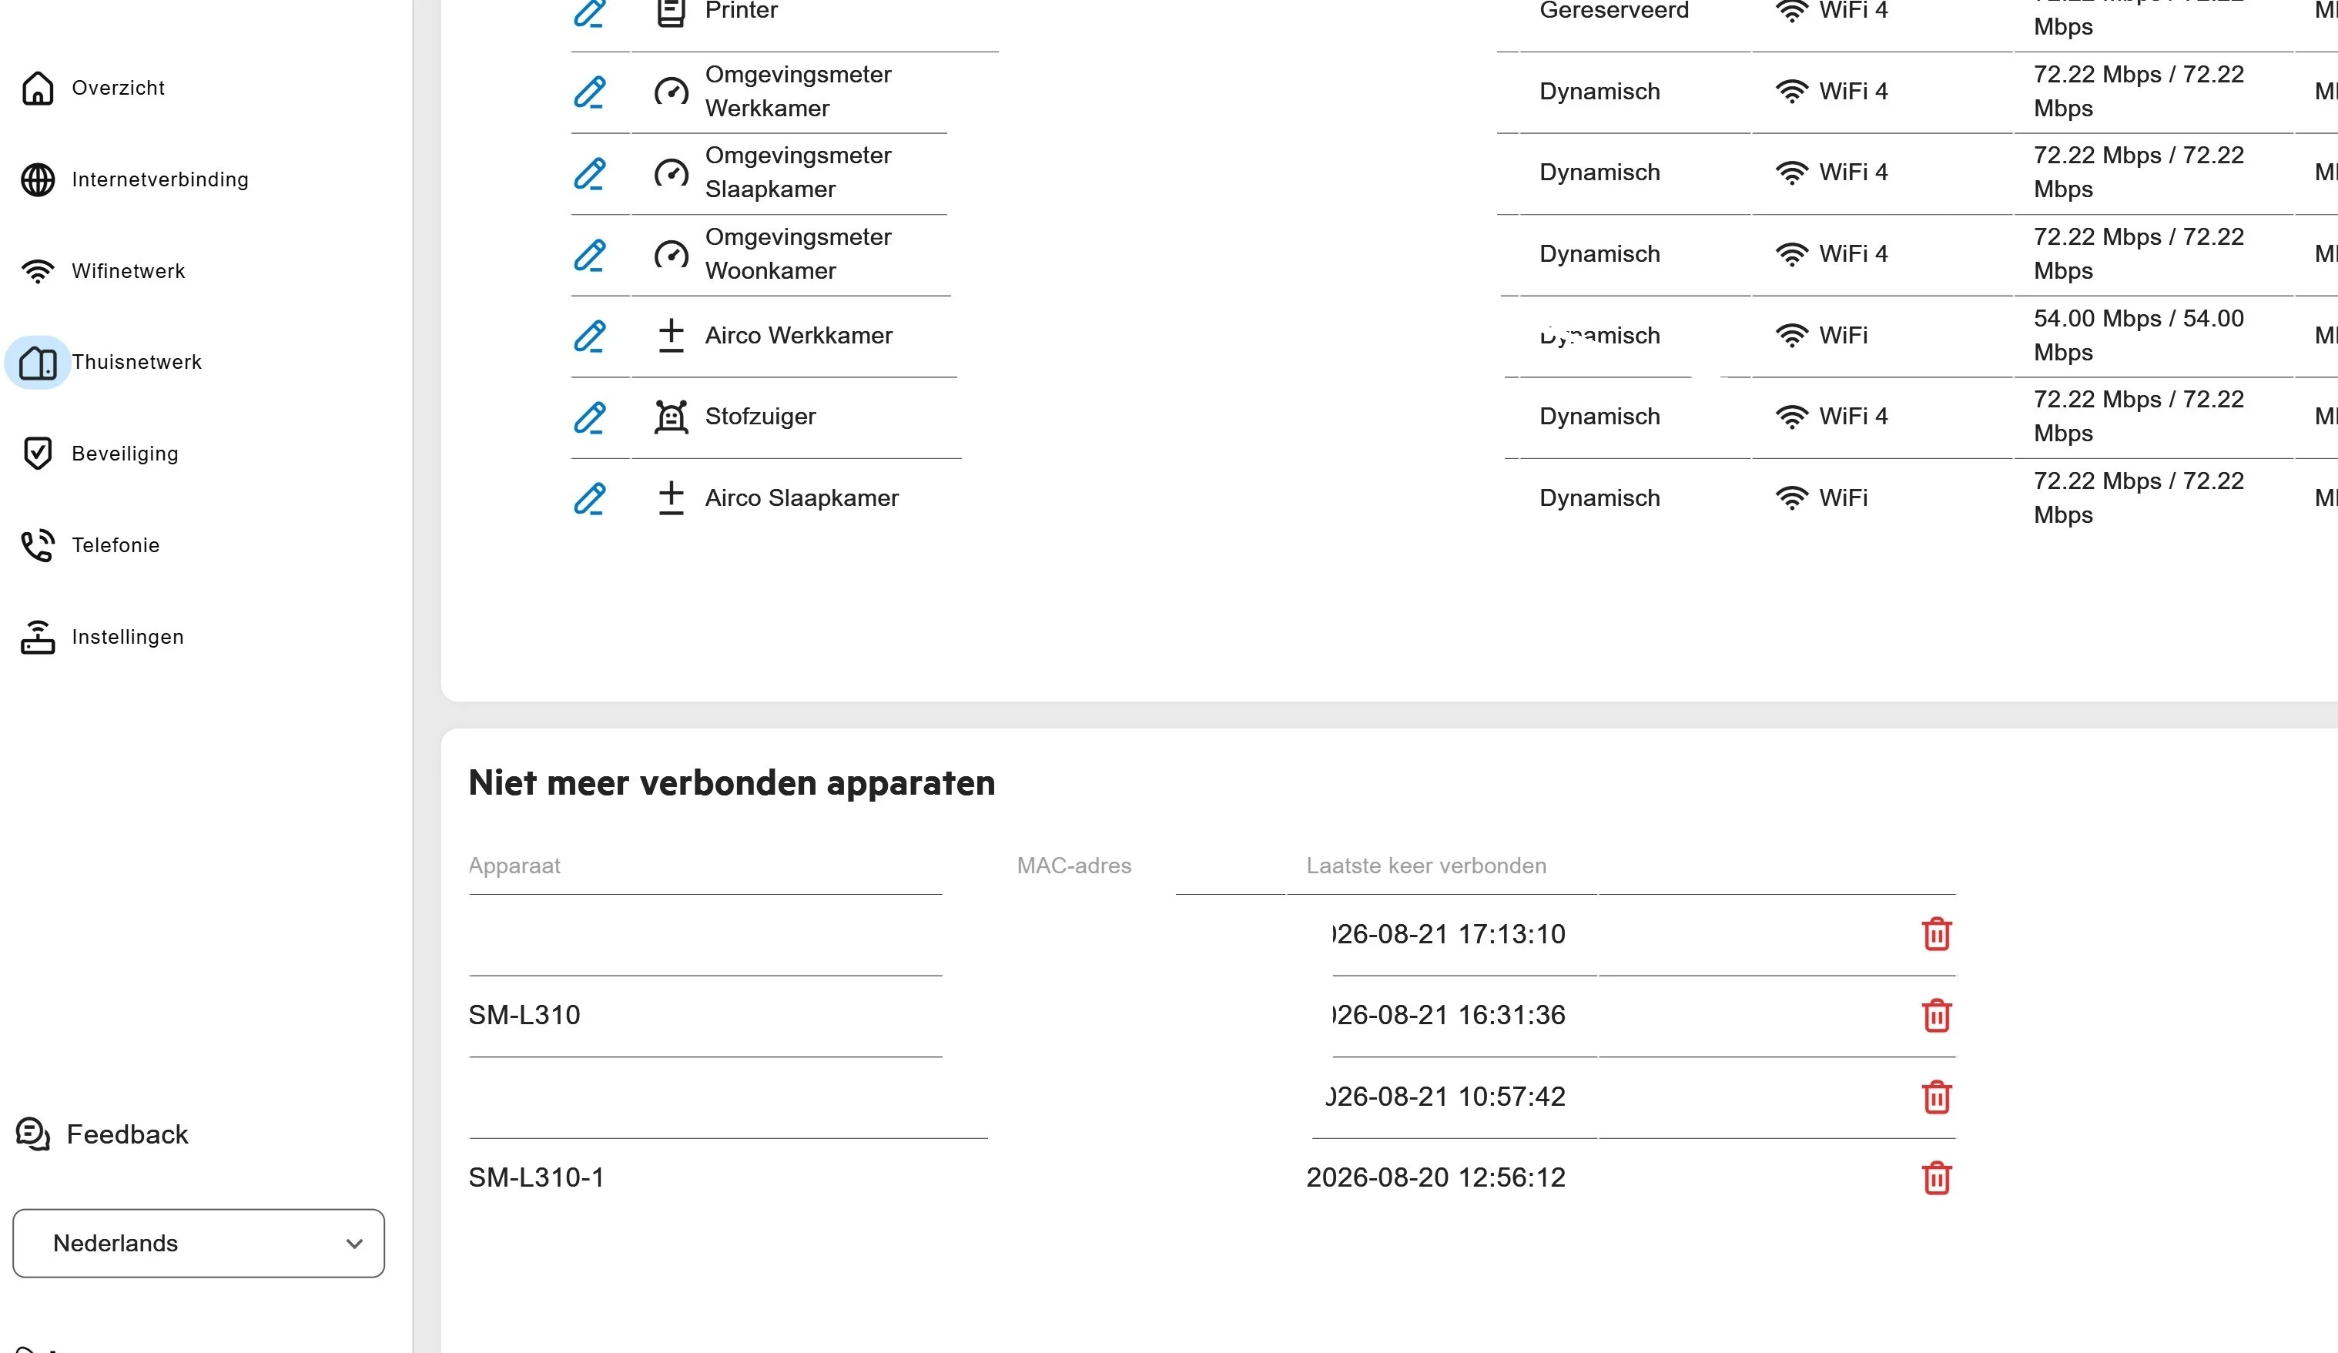
Task: Click gauge icon of Omgevingsmeter Slaapkamer
Action: [x=671, y=173]
